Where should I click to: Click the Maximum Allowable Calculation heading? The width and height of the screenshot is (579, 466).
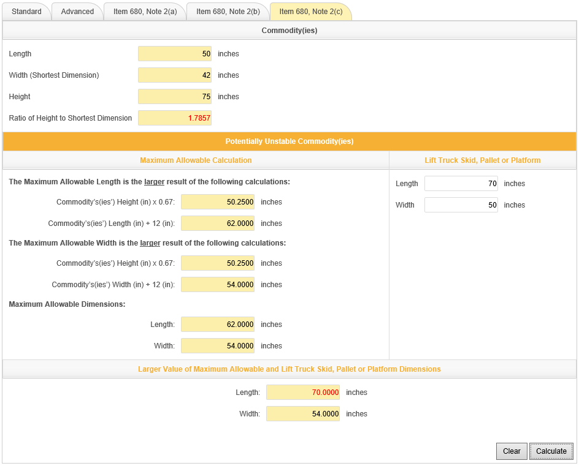coord(196,160)
